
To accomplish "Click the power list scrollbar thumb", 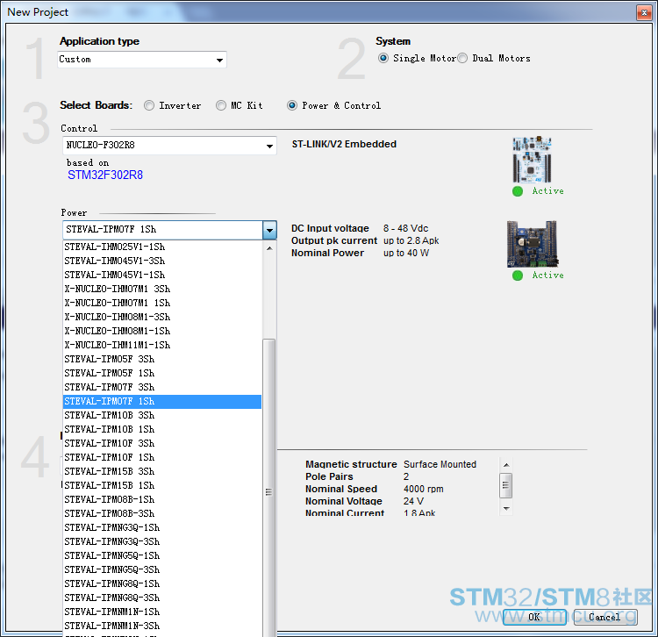I will 269,488.
